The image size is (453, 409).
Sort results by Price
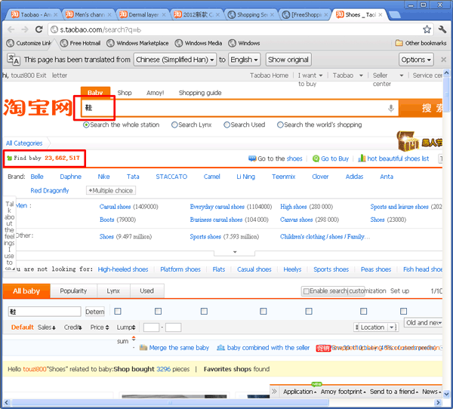click(100, 328)
